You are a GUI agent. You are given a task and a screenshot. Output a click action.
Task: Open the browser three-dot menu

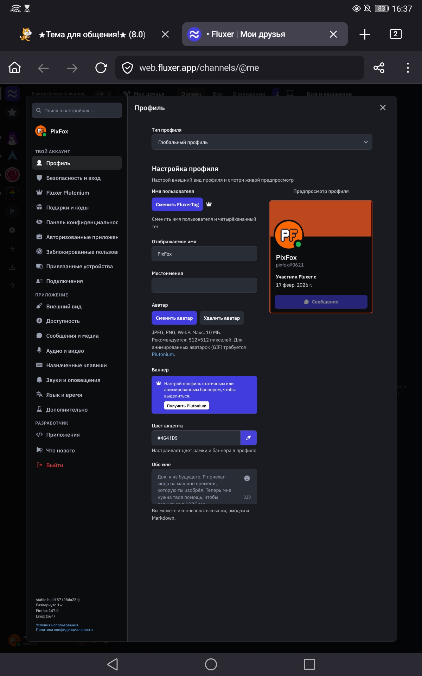(x=408, y=68)
